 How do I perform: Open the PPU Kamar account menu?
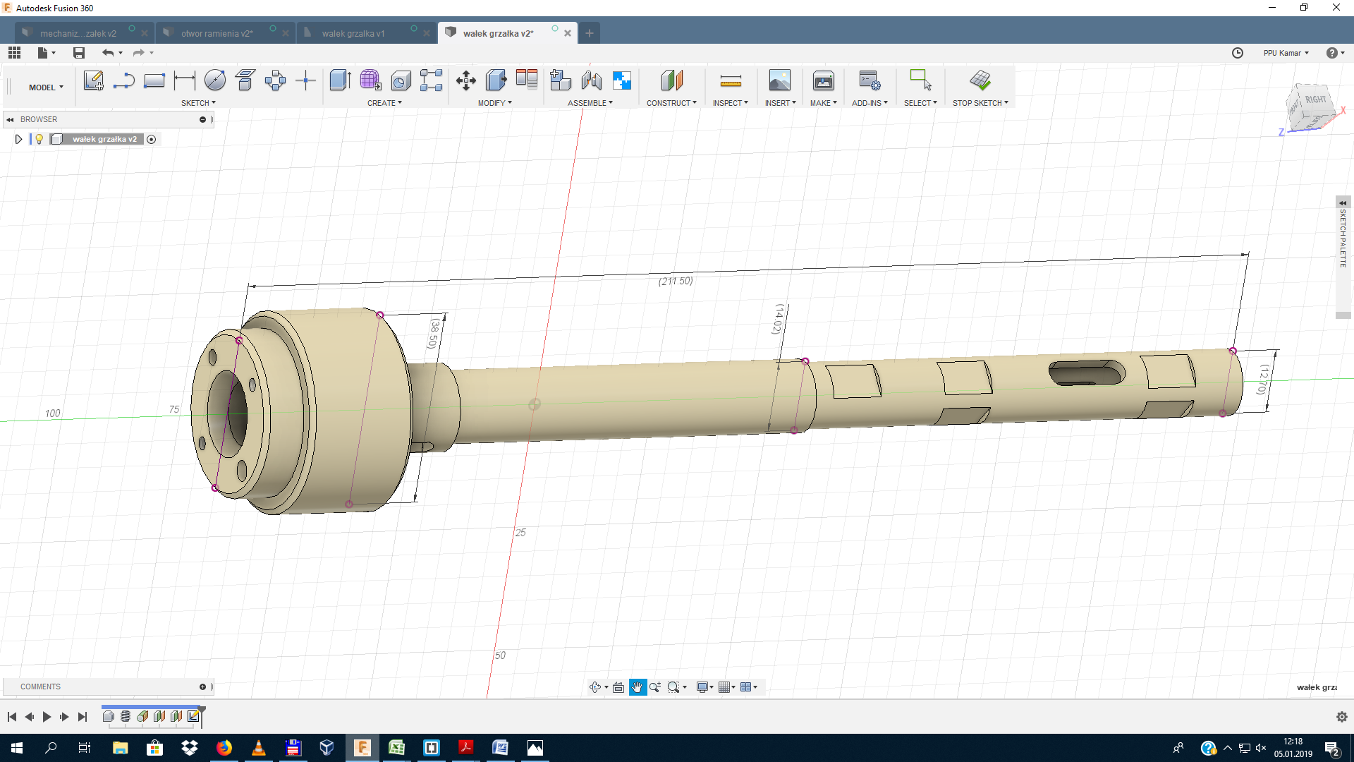pos(1286,53)
